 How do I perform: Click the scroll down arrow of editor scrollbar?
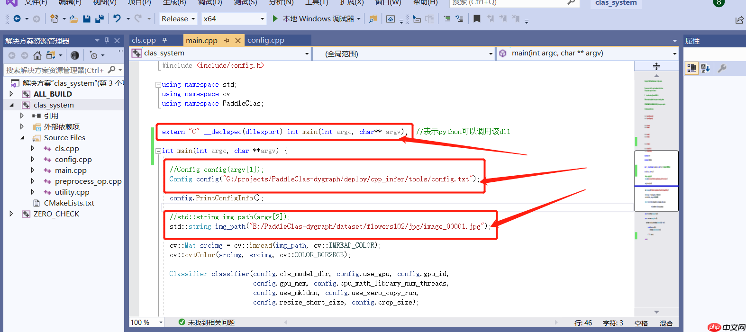click(656, 312)
